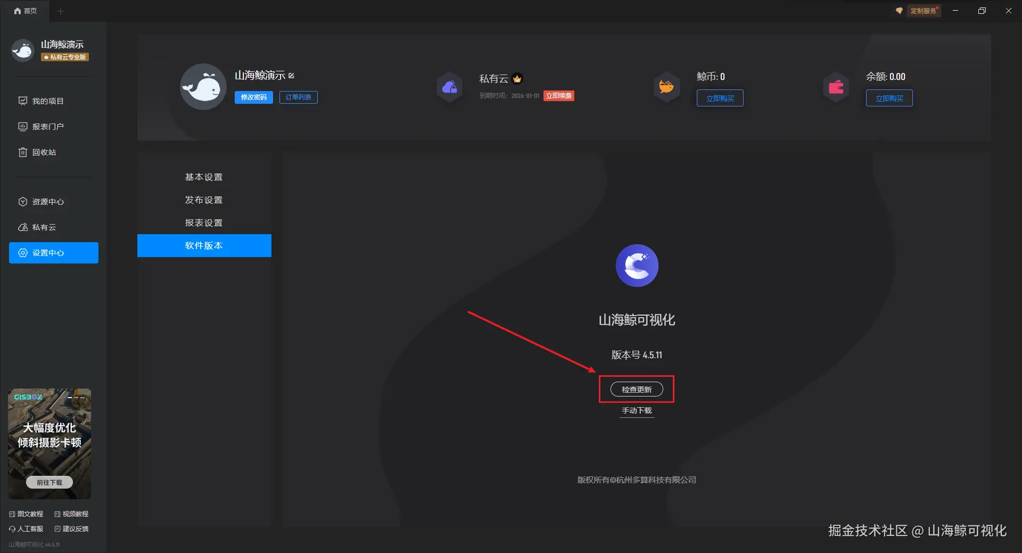
Task: Click the 私有云专业版 badge in the sidebar
Action: coord(65,57)
